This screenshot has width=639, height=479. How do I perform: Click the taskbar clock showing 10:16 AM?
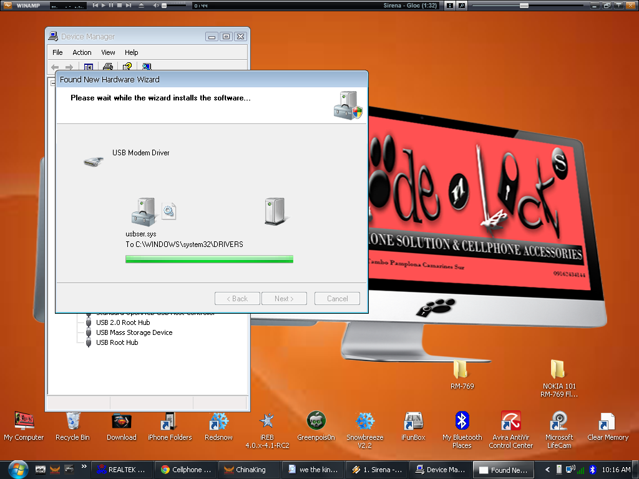pos(616,470)
